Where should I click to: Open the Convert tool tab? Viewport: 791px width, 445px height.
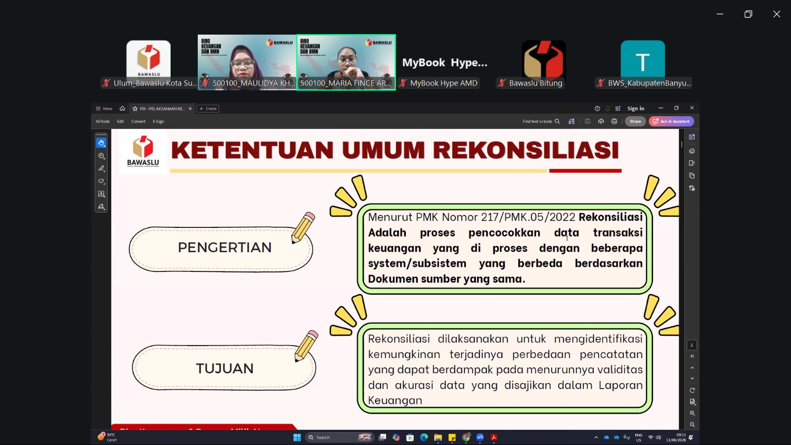pos(138,121)
